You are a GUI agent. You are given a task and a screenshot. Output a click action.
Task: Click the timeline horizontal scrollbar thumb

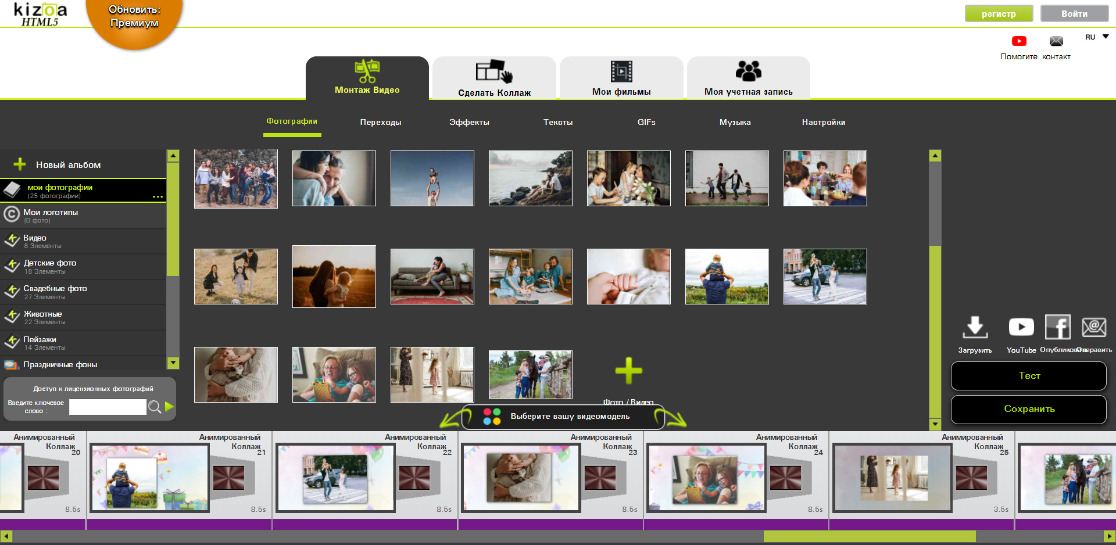click(x=870, y=536)
